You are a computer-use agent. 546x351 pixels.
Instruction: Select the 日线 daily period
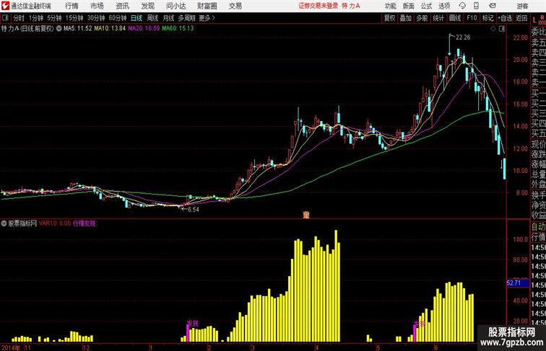tap(136, 18)
